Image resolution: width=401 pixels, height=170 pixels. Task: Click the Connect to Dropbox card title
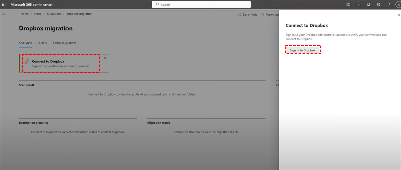pyautogui.click(x=48, y=61)
